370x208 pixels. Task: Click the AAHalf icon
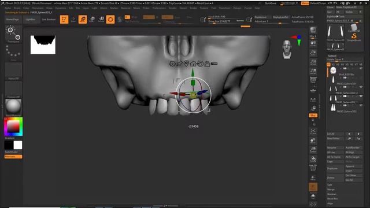[313, 71]
